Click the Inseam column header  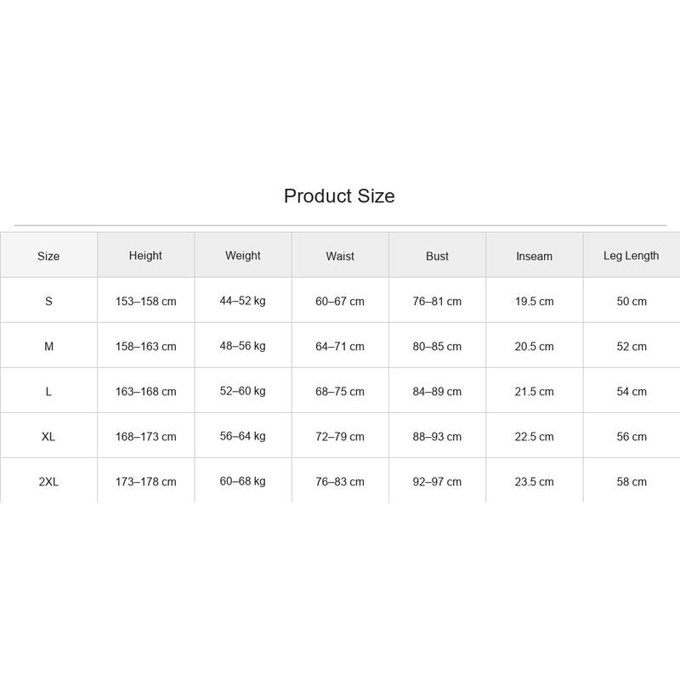pos(535,256)
